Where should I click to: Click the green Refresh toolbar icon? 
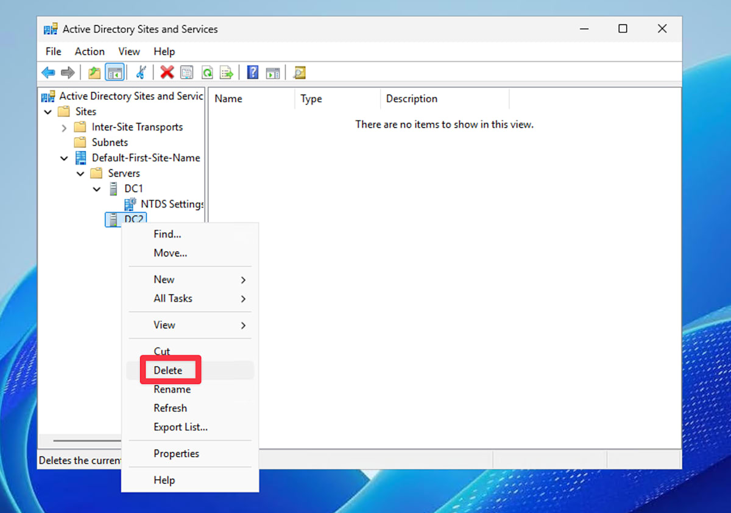(207, 73)
